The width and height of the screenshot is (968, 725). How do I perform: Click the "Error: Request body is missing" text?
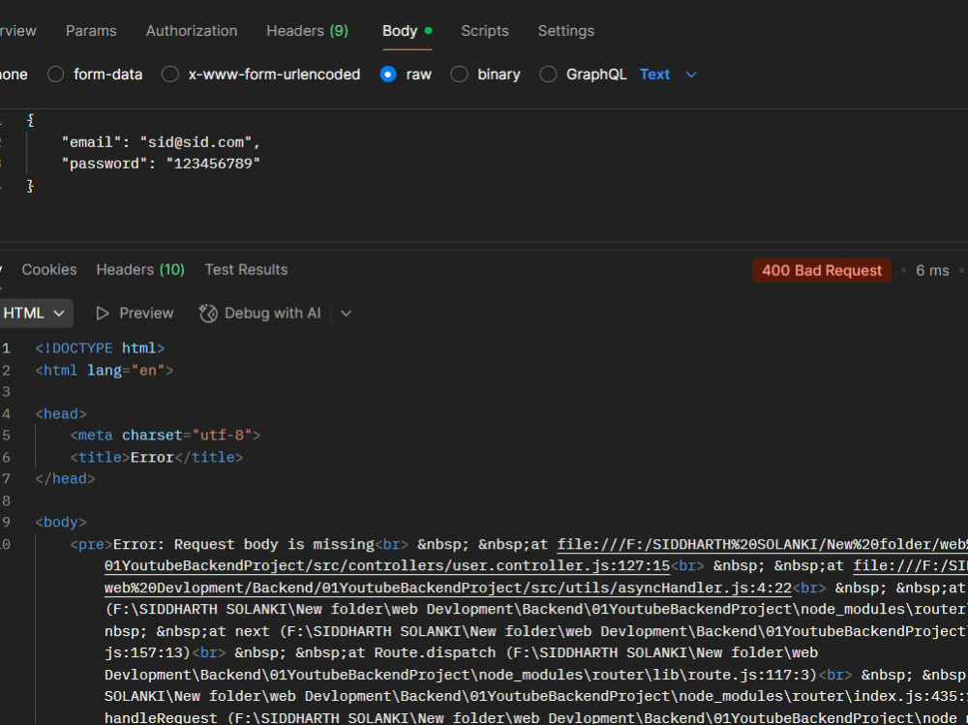pos(243,544)
